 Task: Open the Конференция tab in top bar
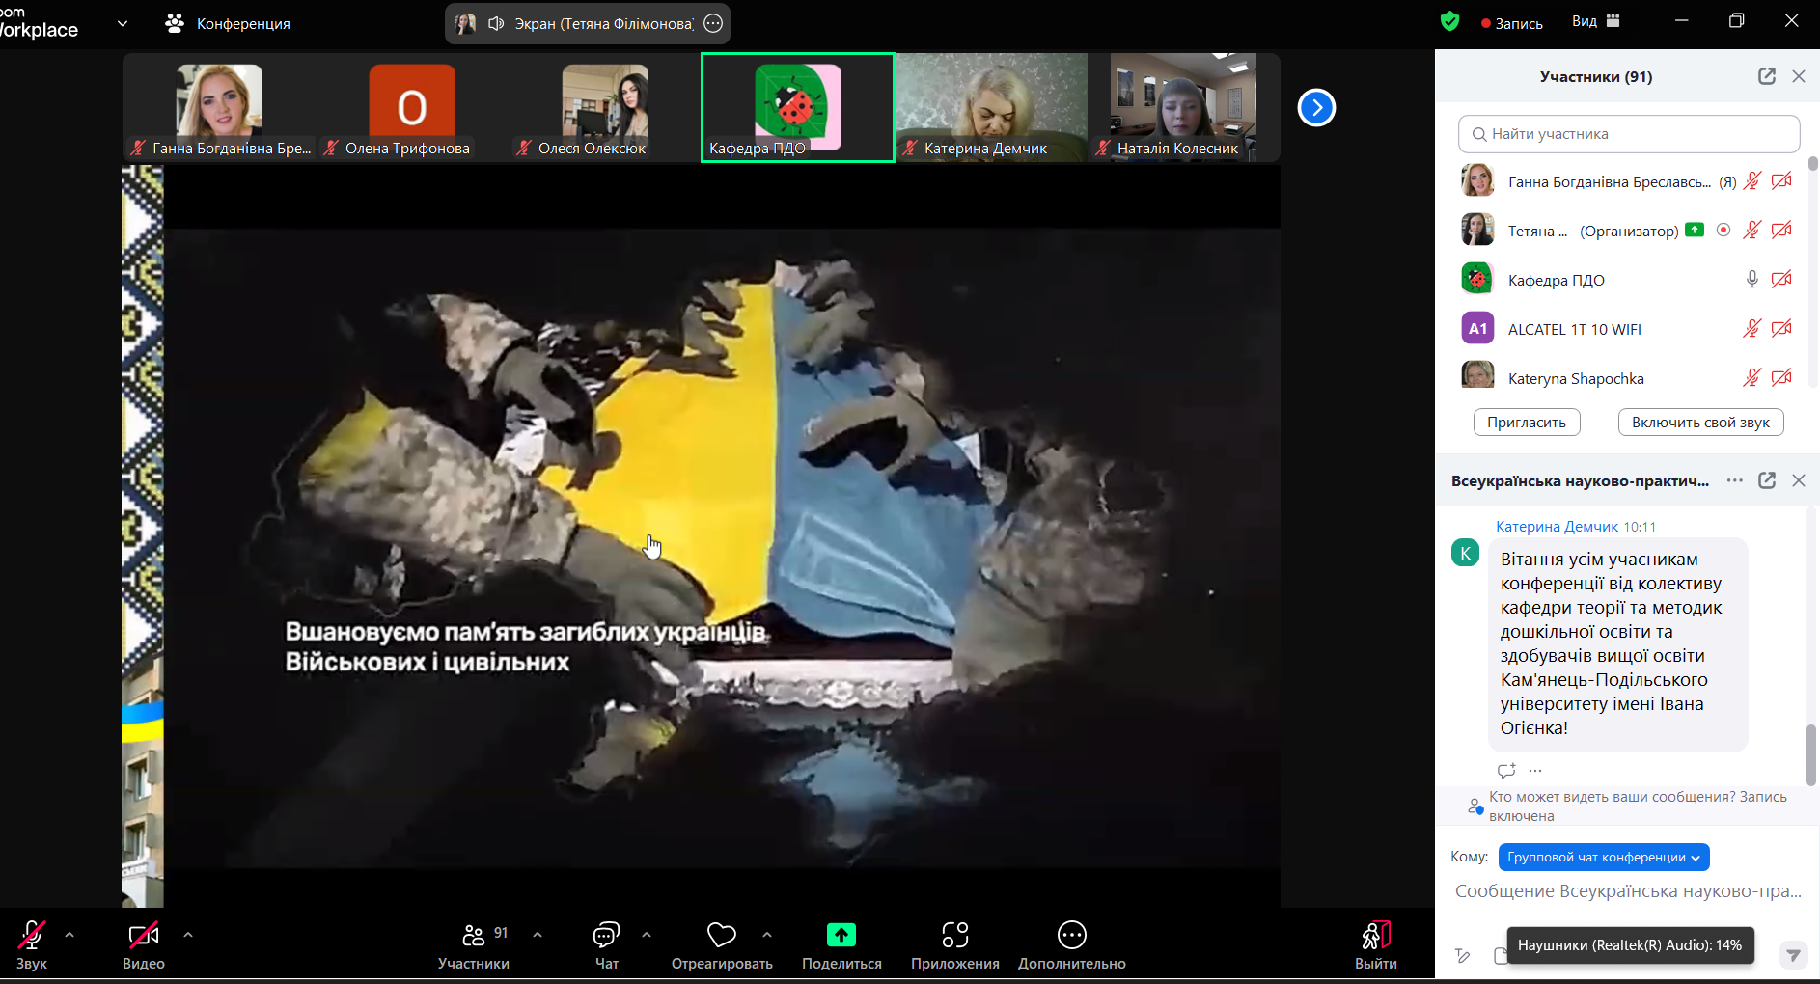pos(228,23)
